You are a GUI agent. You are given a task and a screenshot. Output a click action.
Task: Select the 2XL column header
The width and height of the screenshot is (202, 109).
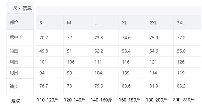(153, 23)
